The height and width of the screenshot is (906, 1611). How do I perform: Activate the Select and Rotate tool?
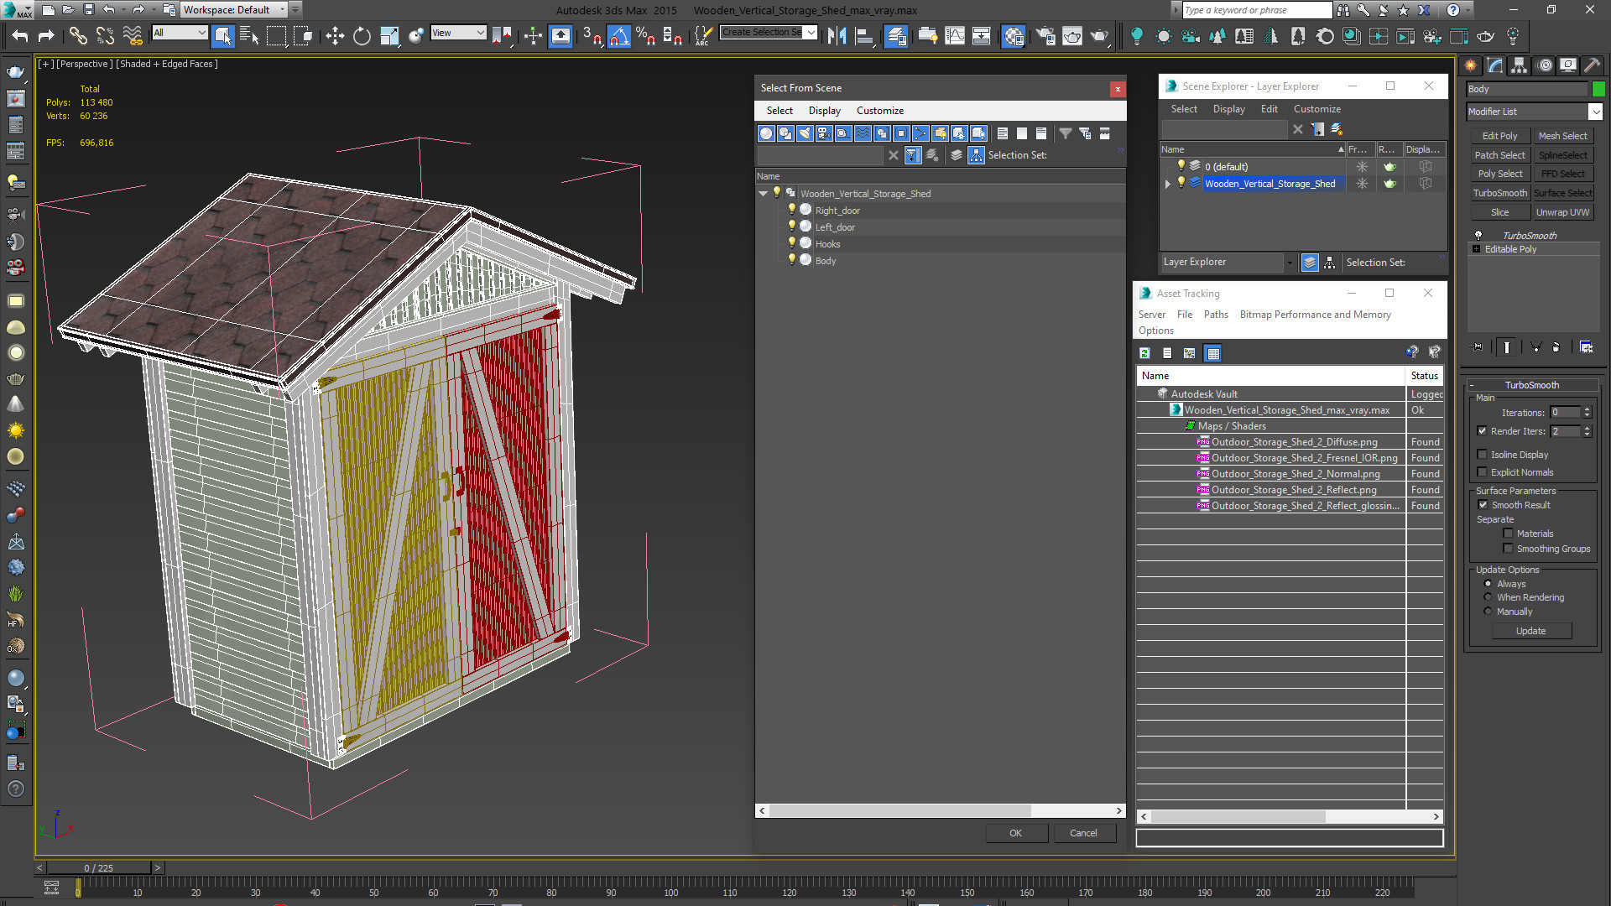[x=362, y=35]
